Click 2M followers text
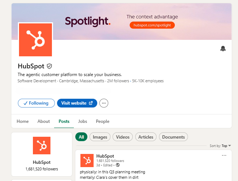The image size is (238, 181). point(118,81)
